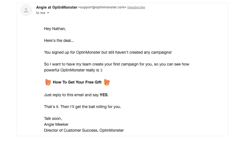Click the sender's profile avatar icon
245x143 pixels.
[26, 10]
